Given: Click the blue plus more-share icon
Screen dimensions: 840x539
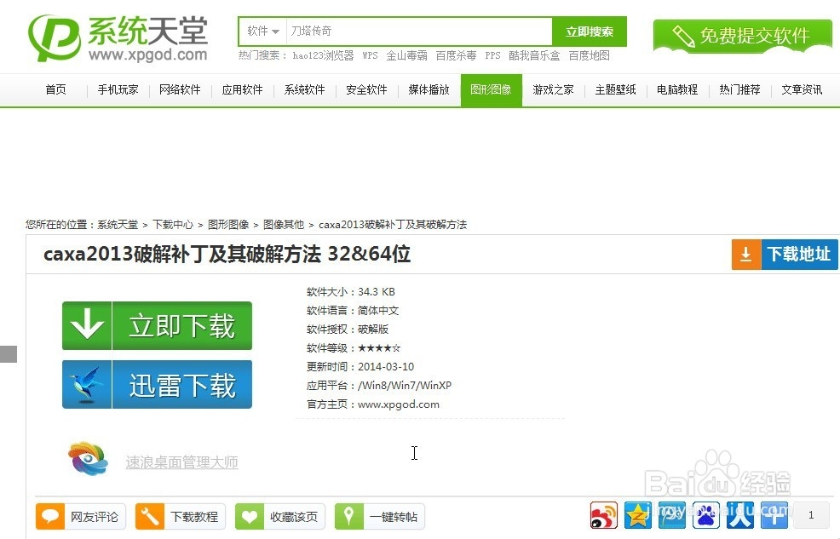Looking at the screenshot, I should [x=774, y=515].
